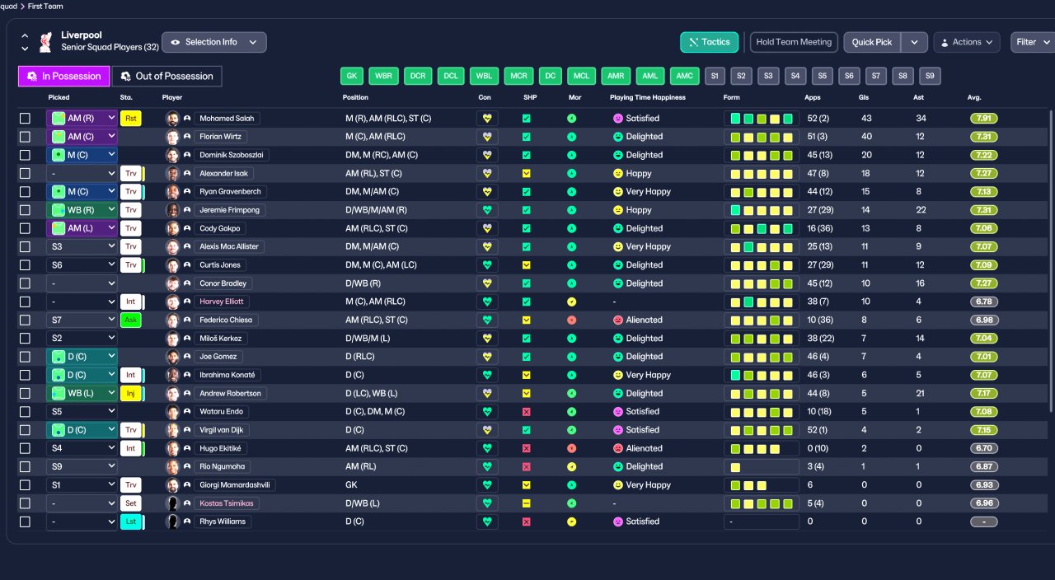Click Giorgi Mamardashvili's sharpness icon
The width and height of the screenshot is (1055, 580).
[527, 484]
